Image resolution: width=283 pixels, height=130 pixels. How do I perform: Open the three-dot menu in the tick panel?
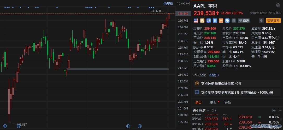point(273,110)
